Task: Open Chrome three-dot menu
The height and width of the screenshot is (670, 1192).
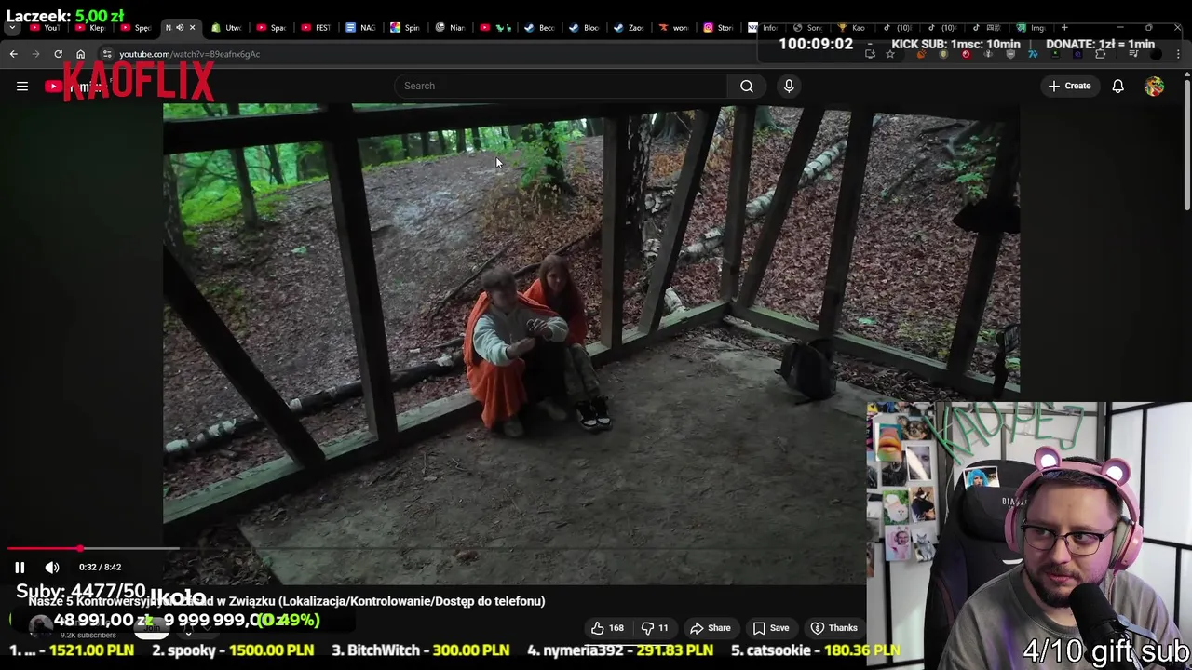Action: click(x=1178, y=54)
